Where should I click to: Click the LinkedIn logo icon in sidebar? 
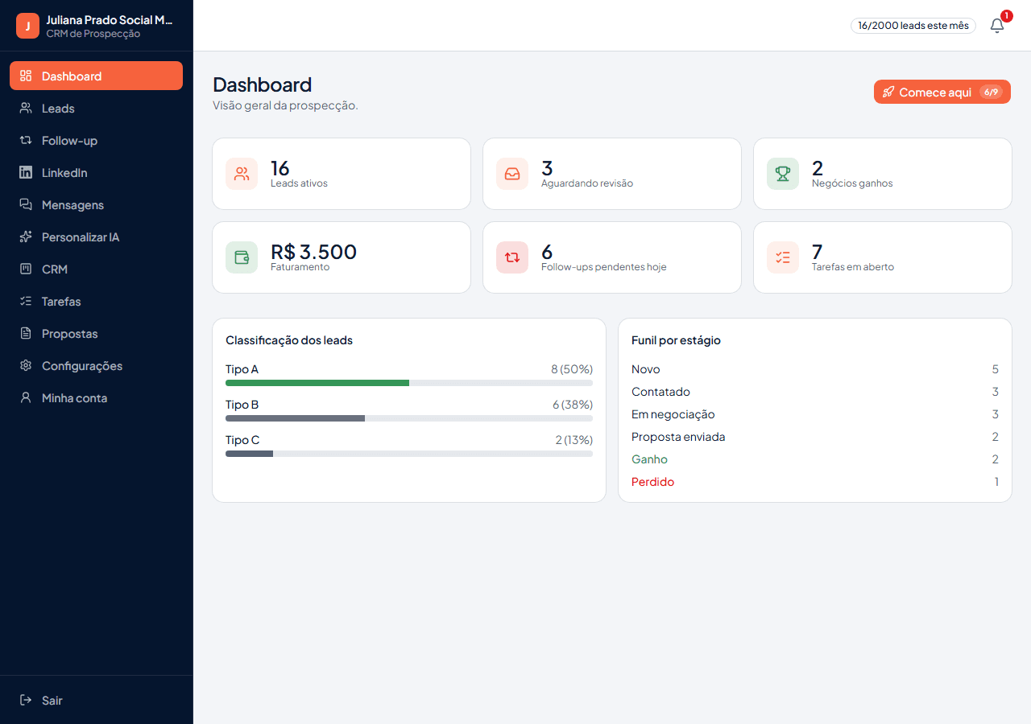click(26, 173)
